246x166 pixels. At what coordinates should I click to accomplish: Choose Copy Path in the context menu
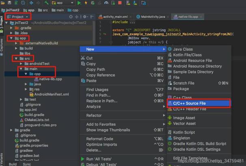pyautogui.click(x=123, y=70)
